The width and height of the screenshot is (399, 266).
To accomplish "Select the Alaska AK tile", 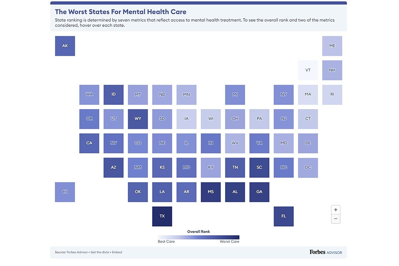I will click(65, 46).
